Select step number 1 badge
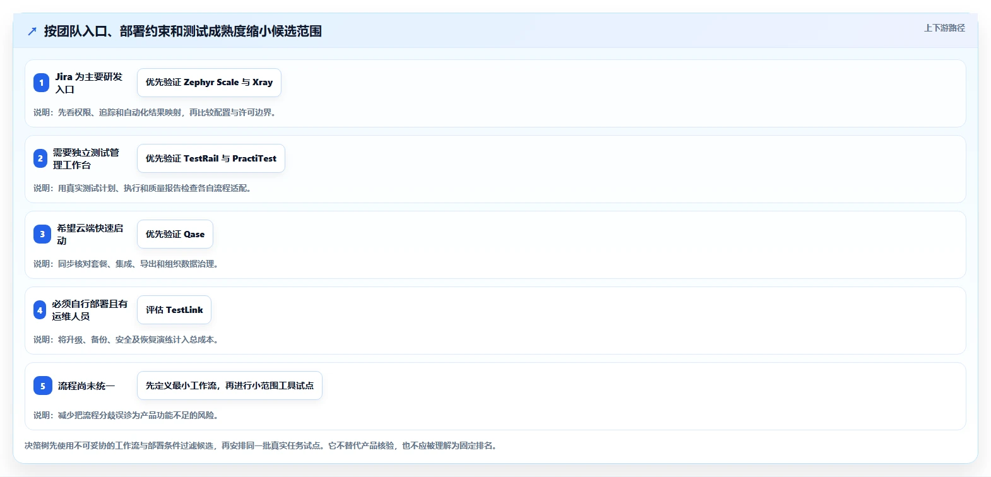This screenshot has height=477, width=991. click(x=41, y=83)
